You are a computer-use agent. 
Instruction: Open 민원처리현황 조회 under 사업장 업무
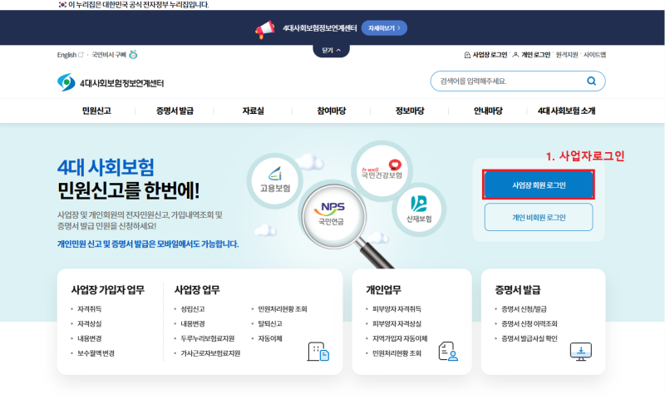click(x=283, y=308)
